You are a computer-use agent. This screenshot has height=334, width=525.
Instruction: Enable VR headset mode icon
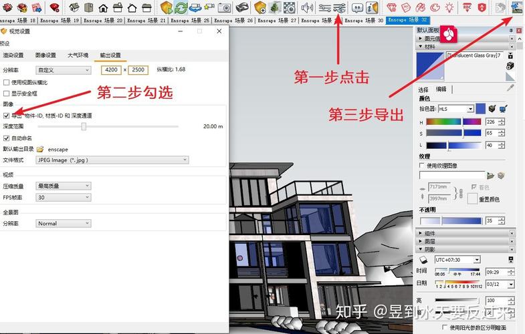[x=242, y=7]
